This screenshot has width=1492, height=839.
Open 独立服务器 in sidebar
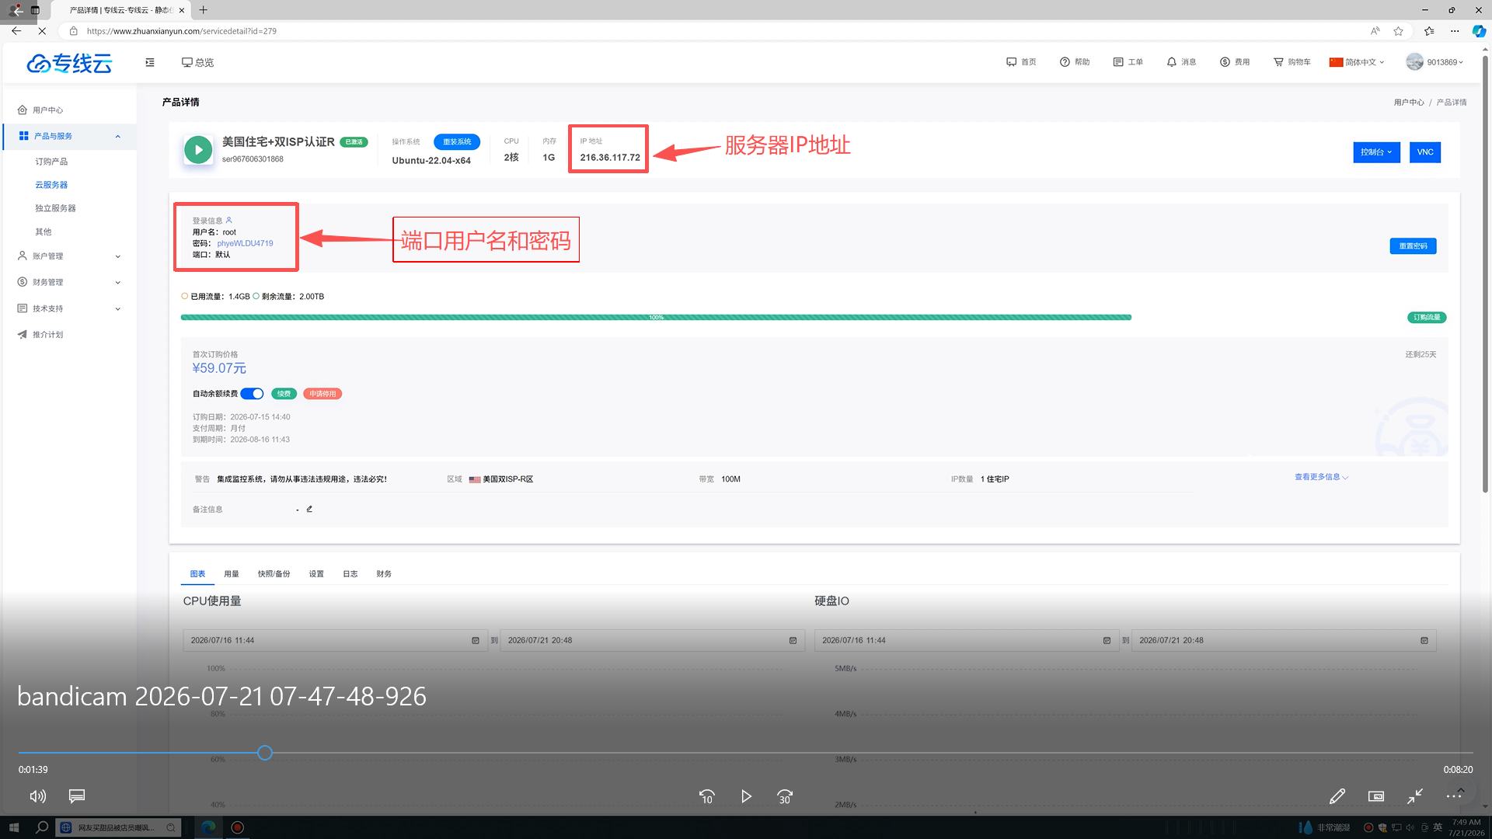pyautogui.click(x=55, y=208)
